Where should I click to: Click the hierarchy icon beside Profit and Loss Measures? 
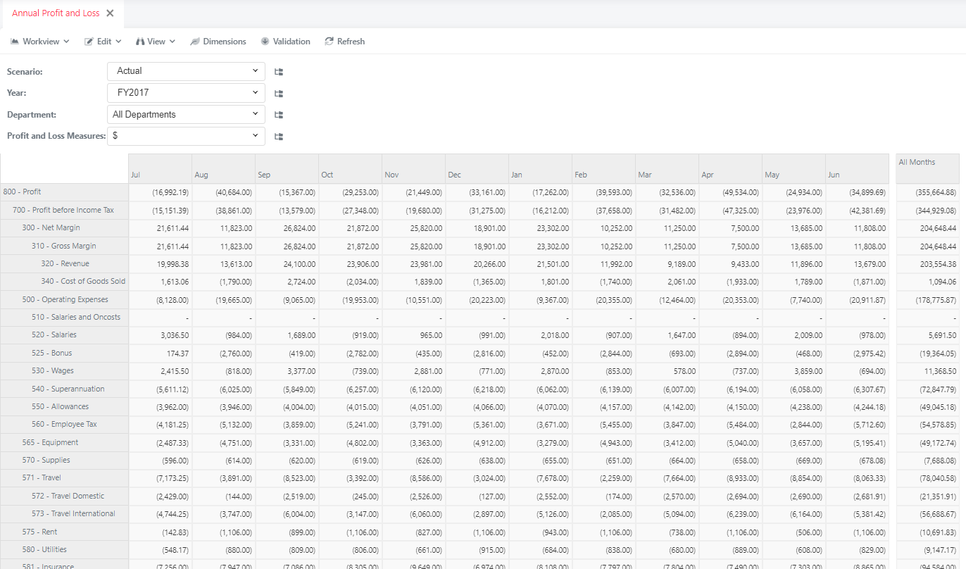click(x=278, y=136)
